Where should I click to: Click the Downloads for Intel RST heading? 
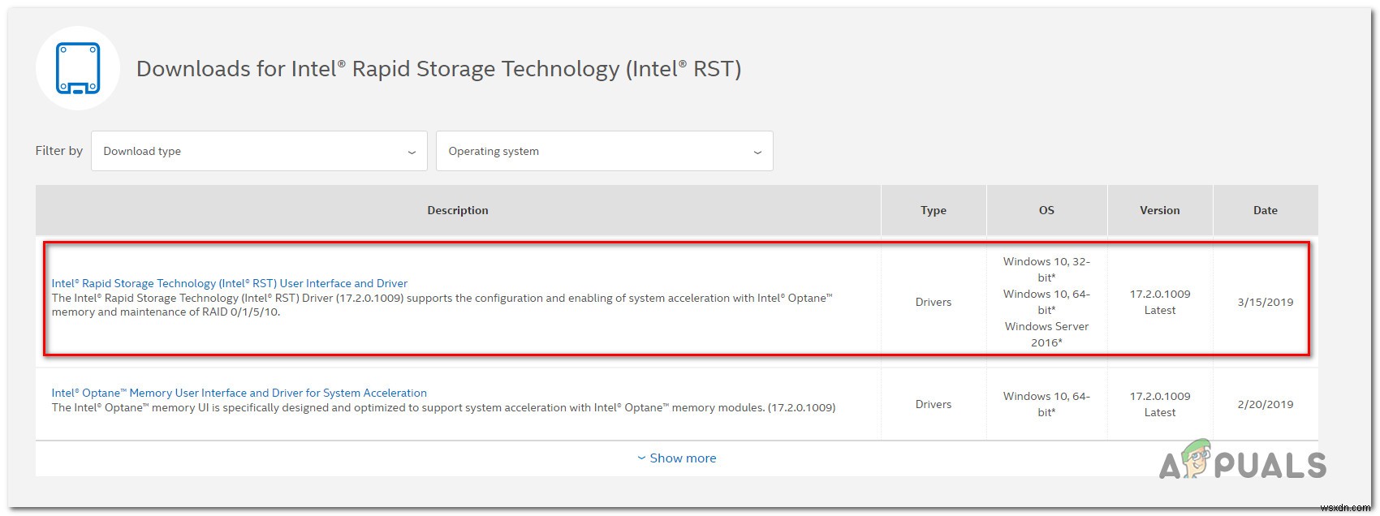click(438, 69)
